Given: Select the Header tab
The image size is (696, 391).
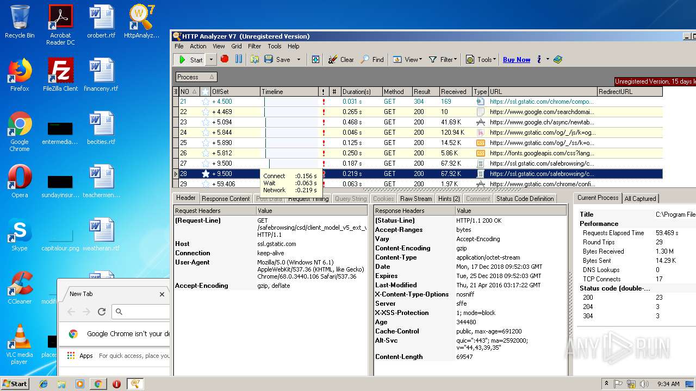Looking at the screenshot, I should click(x=186, y=198).
